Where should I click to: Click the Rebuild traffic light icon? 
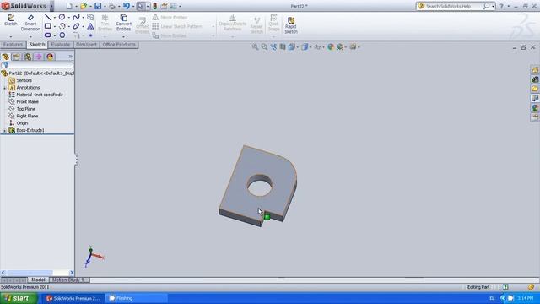(x=155, y=6)
